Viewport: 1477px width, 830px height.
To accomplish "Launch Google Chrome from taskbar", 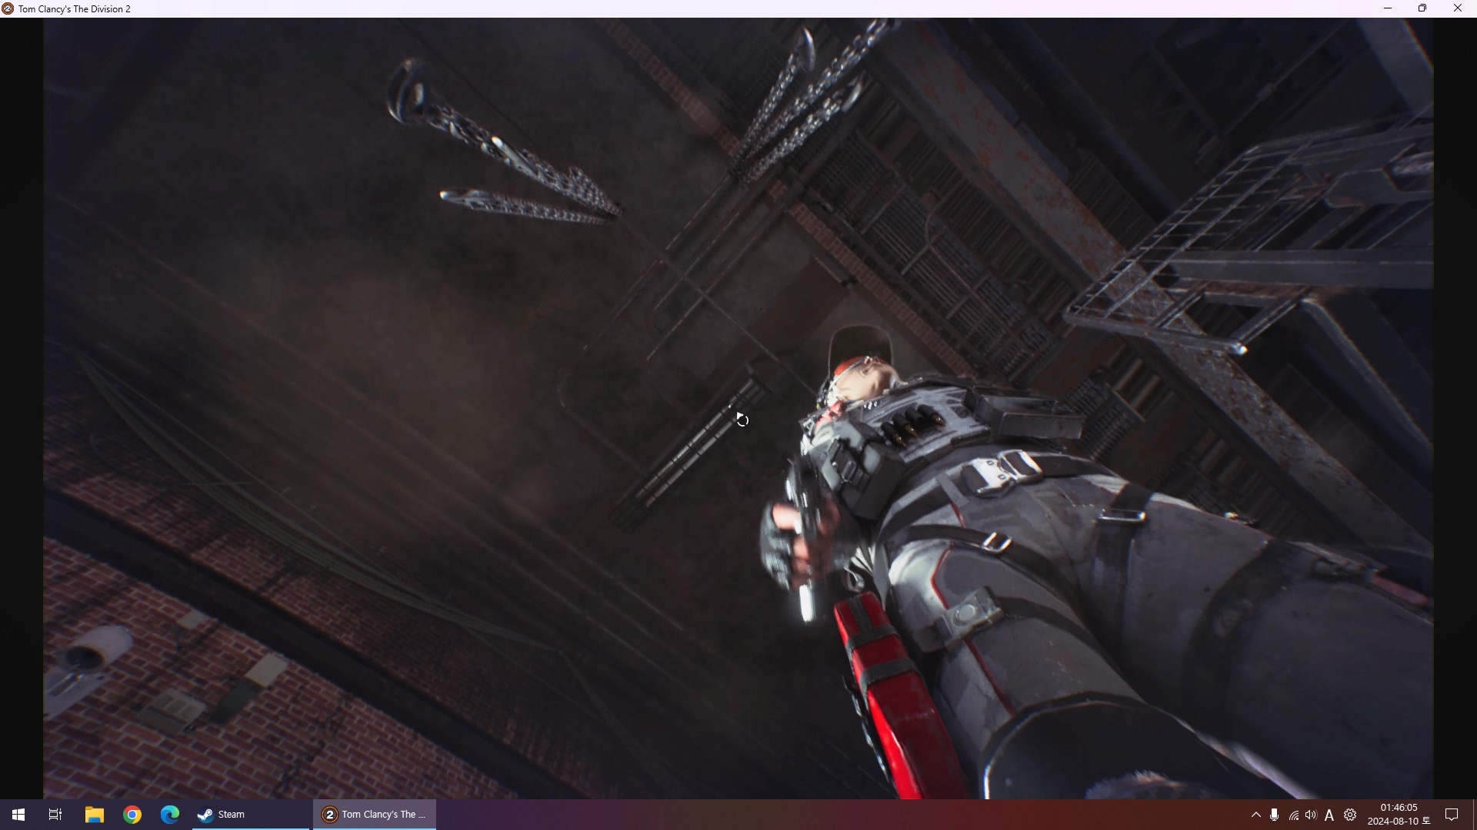I will 132,815.
